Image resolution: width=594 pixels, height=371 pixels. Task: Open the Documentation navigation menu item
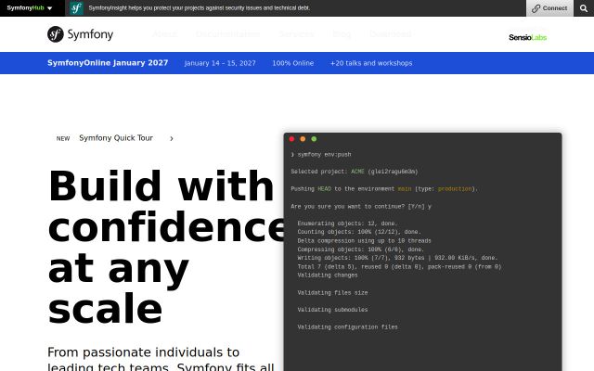[227, 34]
